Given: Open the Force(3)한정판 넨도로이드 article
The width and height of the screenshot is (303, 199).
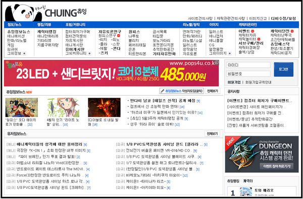Looking at the screenshot, I should point(48,175).
